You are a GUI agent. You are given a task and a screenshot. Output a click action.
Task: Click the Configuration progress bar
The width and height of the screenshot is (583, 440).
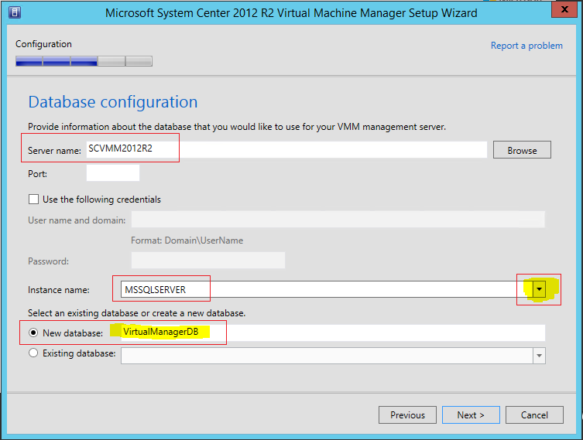84,61
